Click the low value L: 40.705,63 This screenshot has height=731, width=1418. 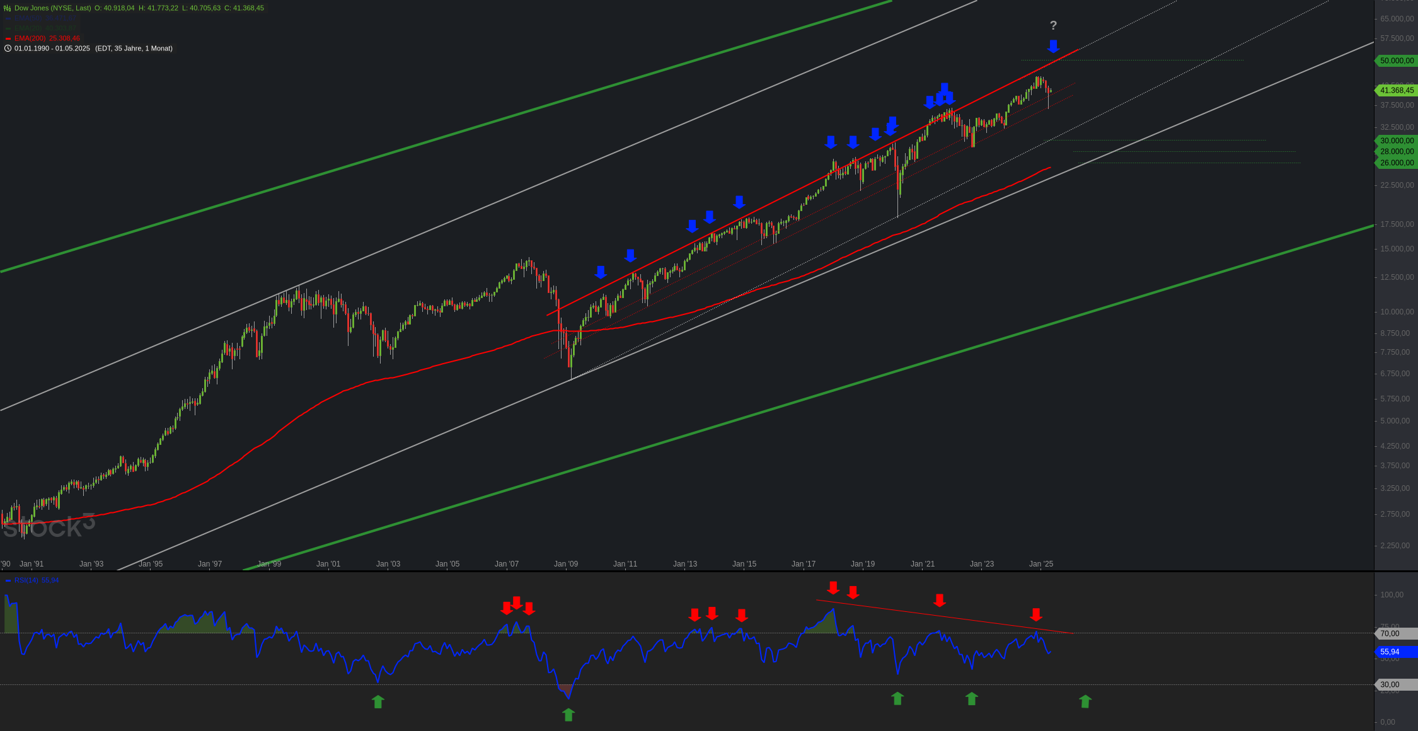pyautogui.click(x=201, y=8)
